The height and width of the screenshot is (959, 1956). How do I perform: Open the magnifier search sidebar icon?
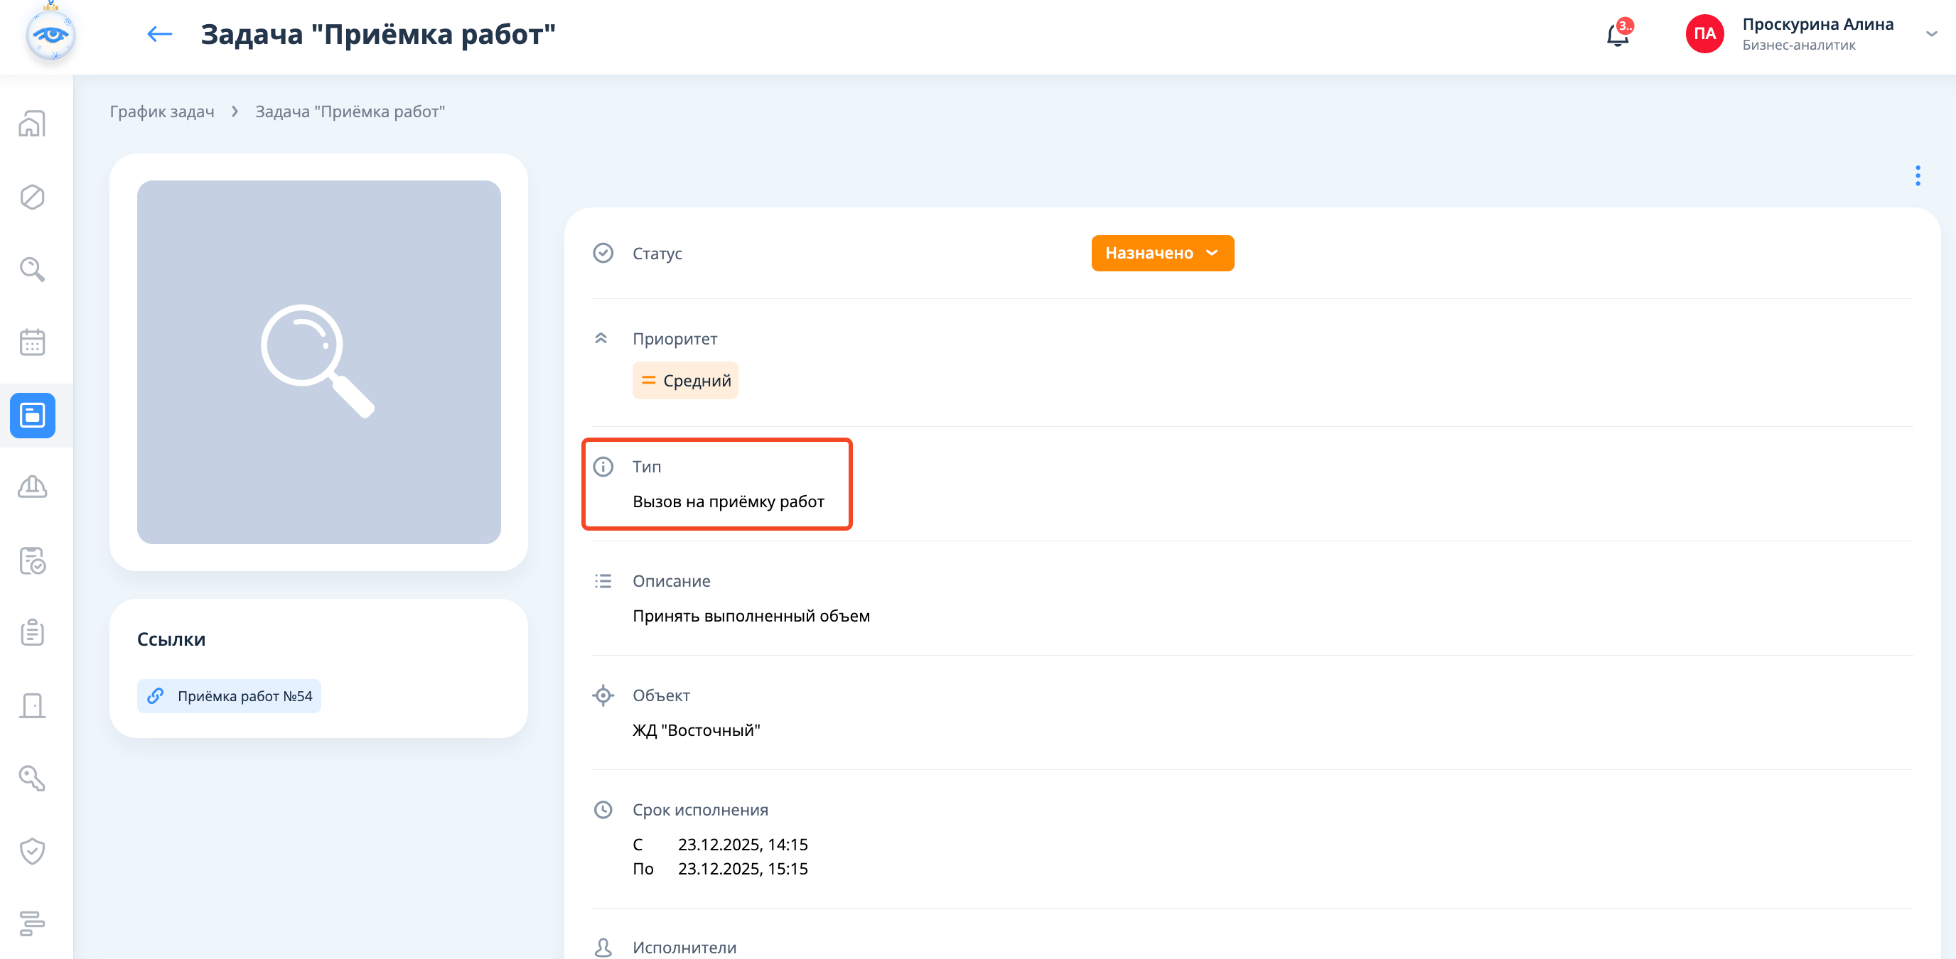[x=32, y=269]
